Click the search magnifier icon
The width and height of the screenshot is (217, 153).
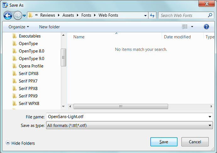point(210,15)
